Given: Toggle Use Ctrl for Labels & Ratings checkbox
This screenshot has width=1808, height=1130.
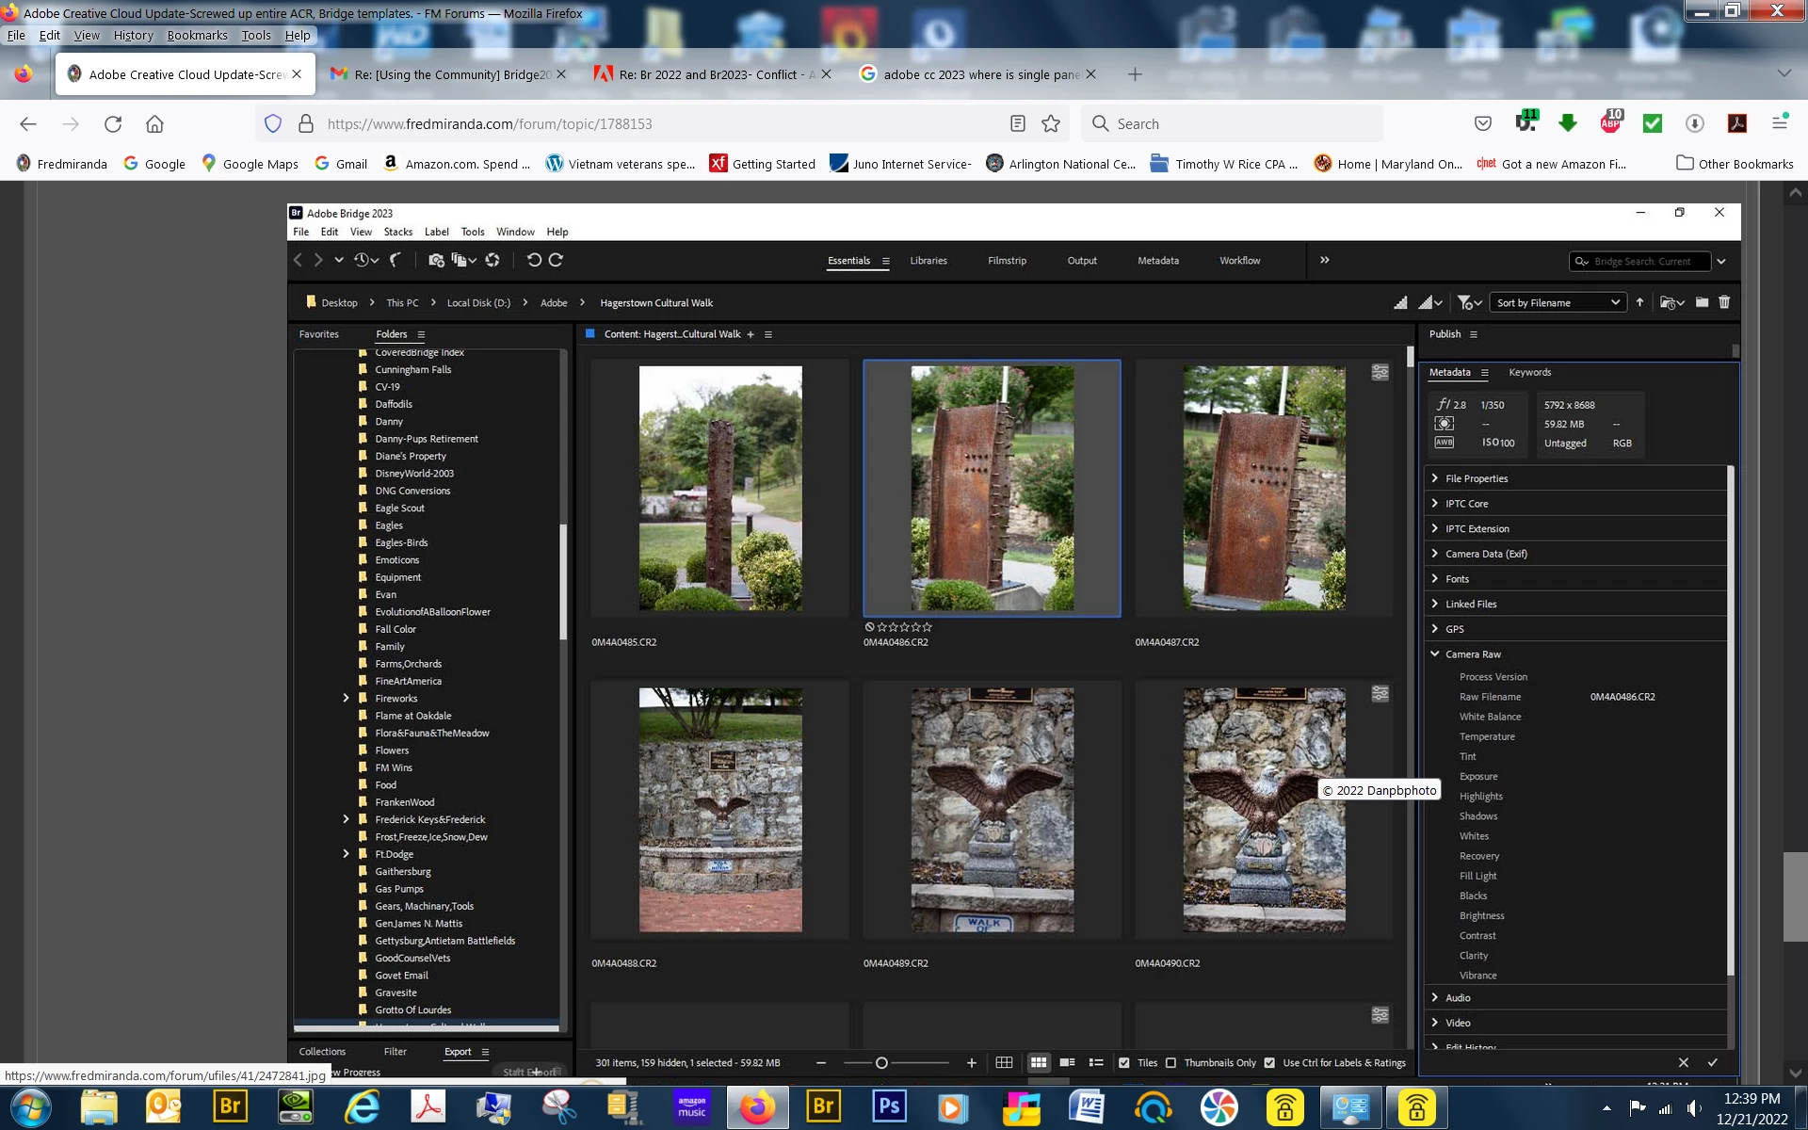Looking at the screenshot, I should pyautogui.click(x=1269, y=1062).
